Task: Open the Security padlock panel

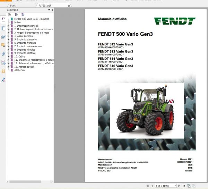Action: [3, 71]
